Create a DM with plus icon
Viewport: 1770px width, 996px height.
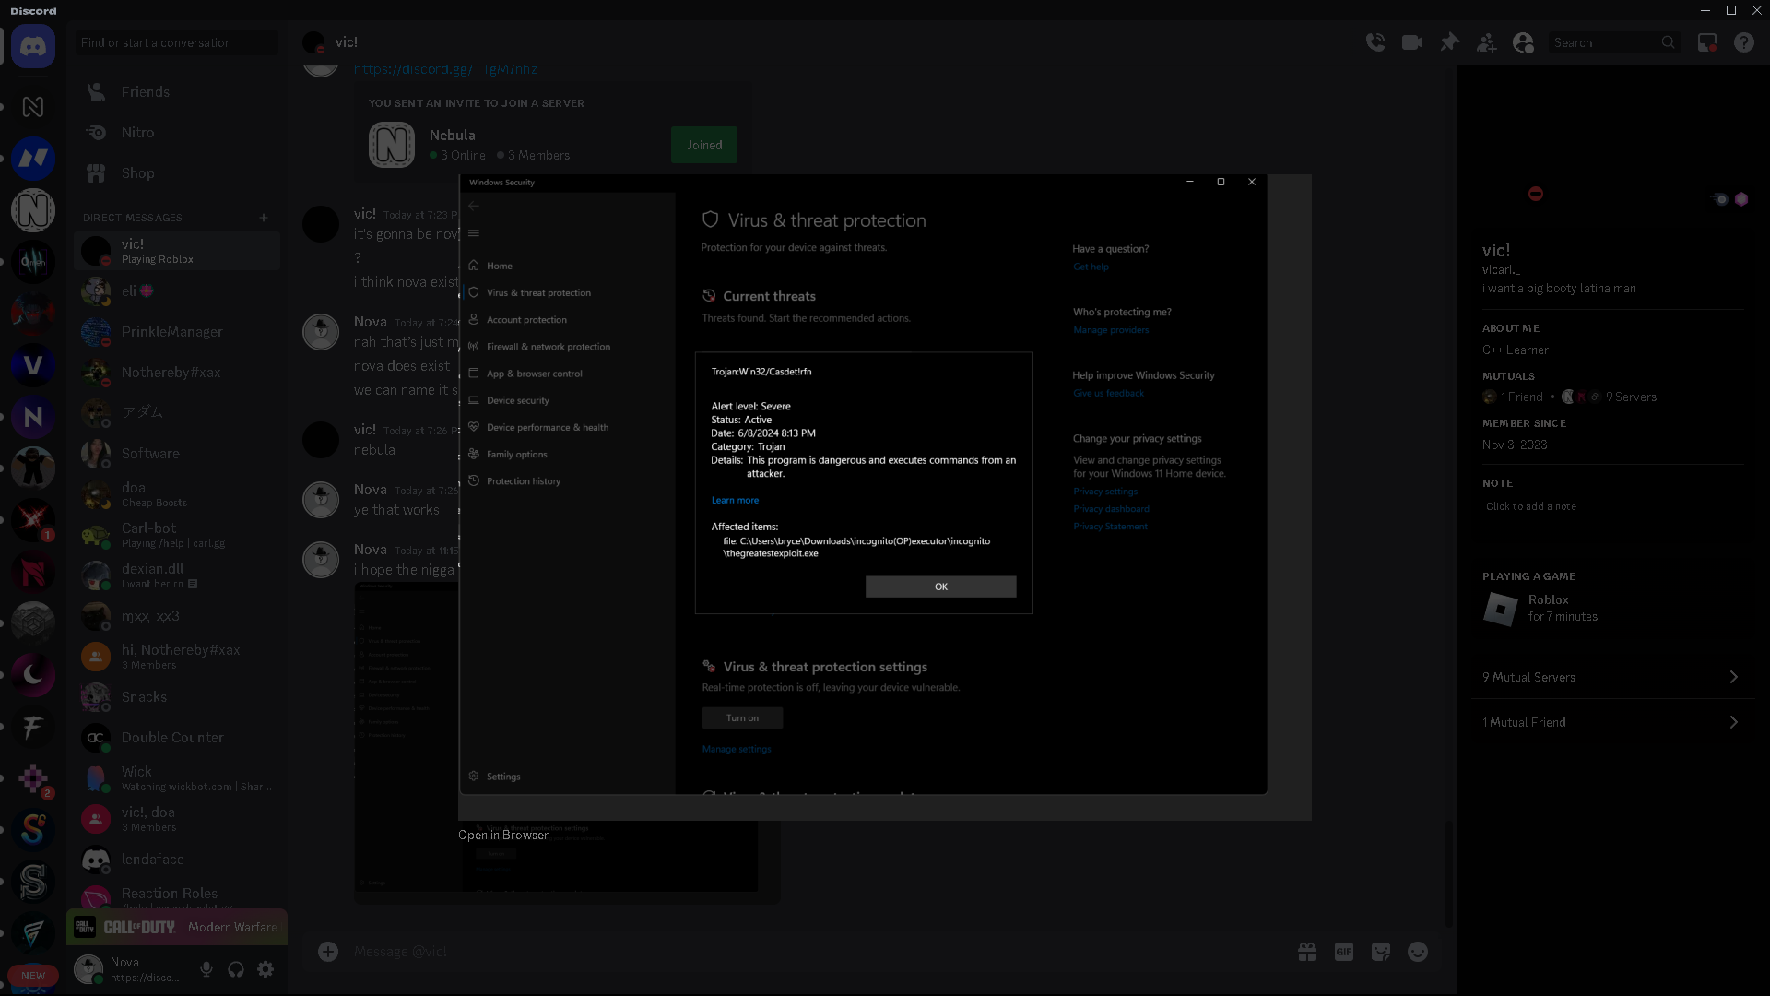[264, 218]
